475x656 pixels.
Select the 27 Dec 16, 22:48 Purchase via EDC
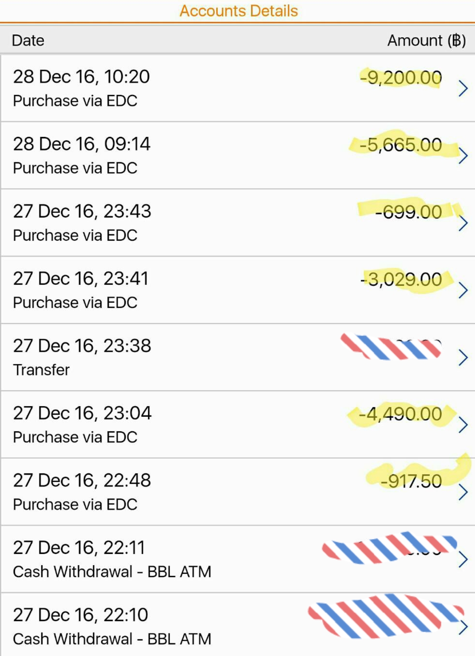click(x=237, y=492)
